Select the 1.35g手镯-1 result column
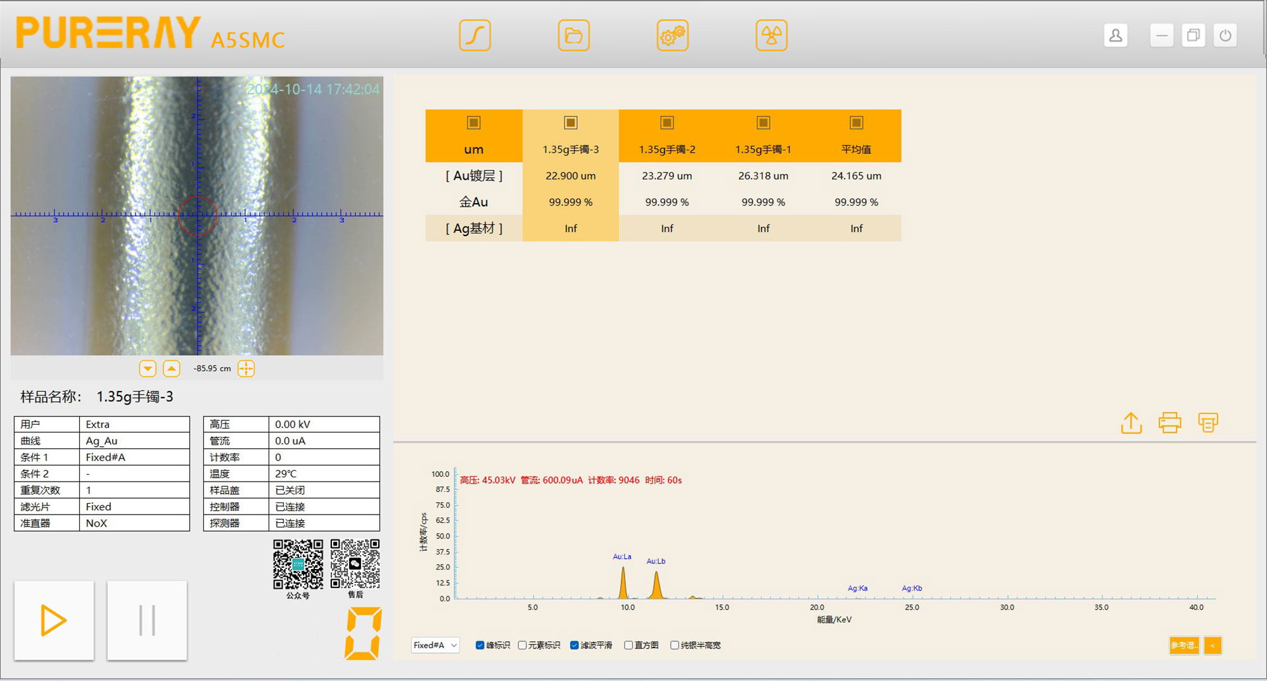The image size is (1267, 681). pyautogui.click(x=763, y=149)
